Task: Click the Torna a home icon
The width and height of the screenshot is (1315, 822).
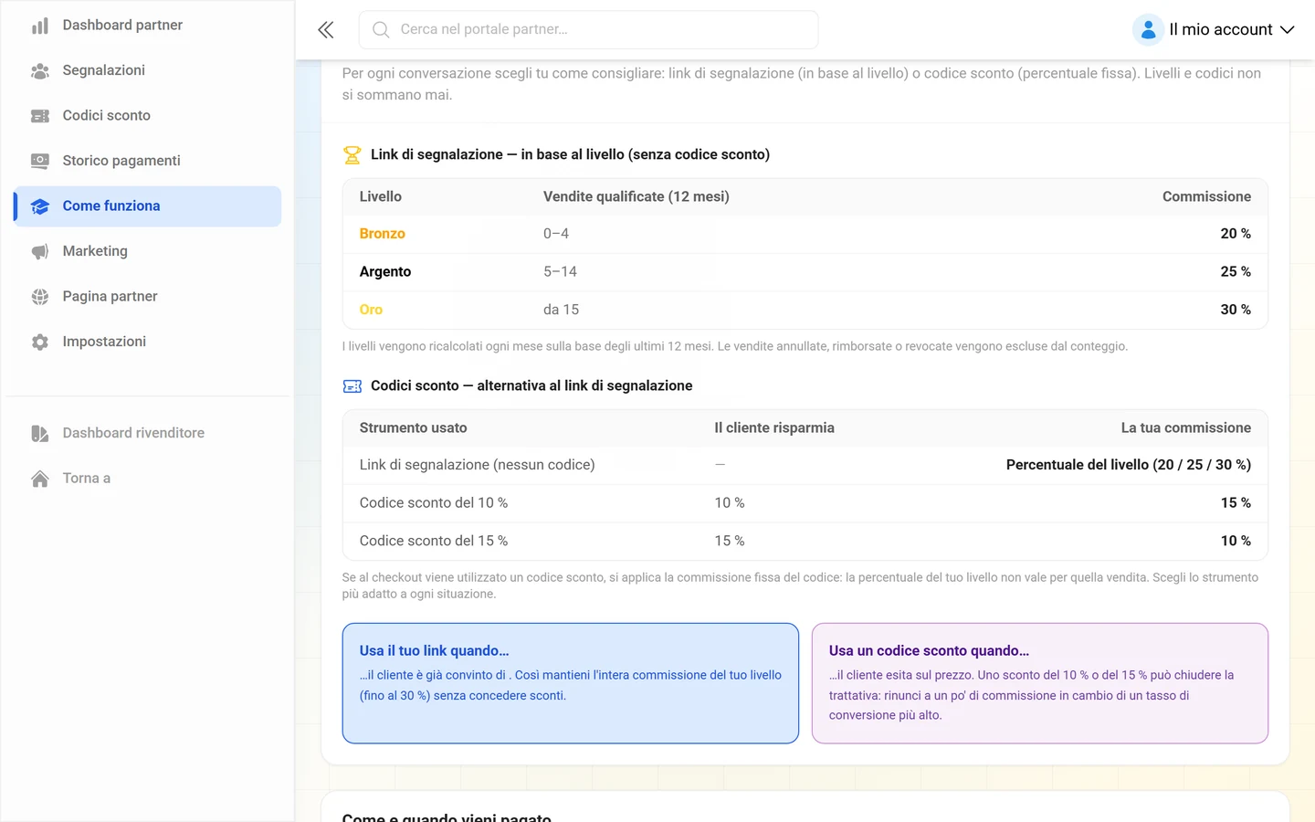Action: [40, 479]
